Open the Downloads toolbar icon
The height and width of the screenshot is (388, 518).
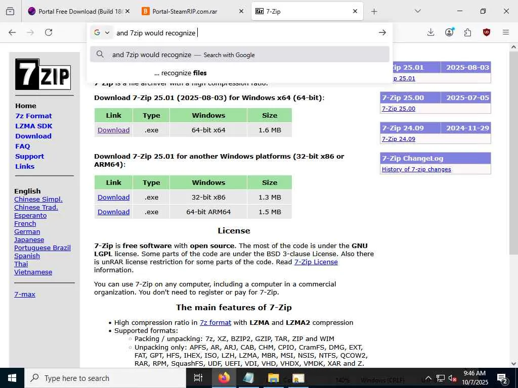431,32
